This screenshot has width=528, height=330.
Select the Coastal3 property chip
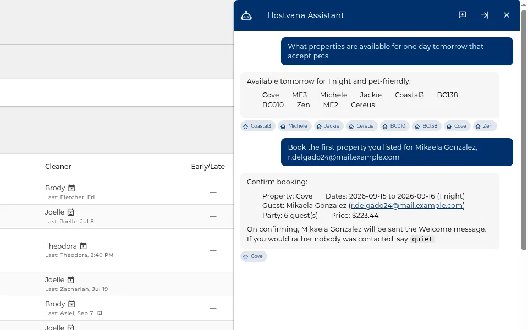coord(257,126)
